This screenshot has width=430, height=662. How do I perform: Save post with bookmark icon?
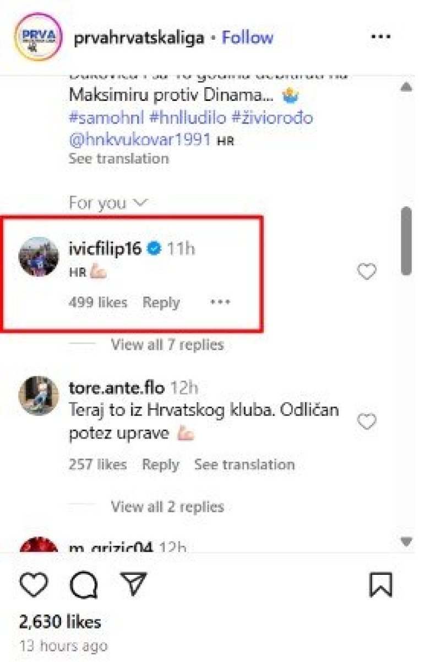(380, 584)
